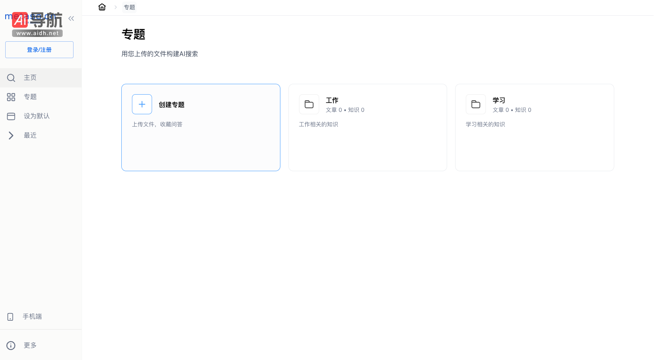Open 主页 in the sidebar
This screenshot has height=360, width=654.
coord(30,78)
